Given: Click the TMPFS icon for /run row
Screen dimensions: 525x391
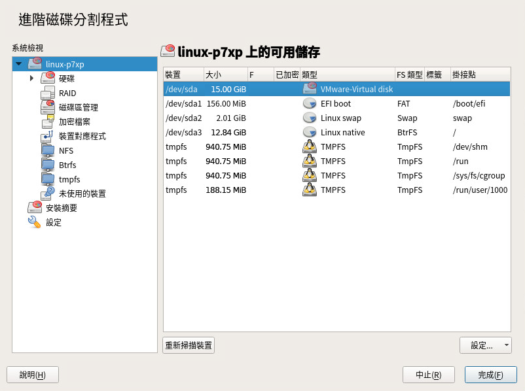Looking at the screenshot, I should pyautogui.click(x=310, y=161).
